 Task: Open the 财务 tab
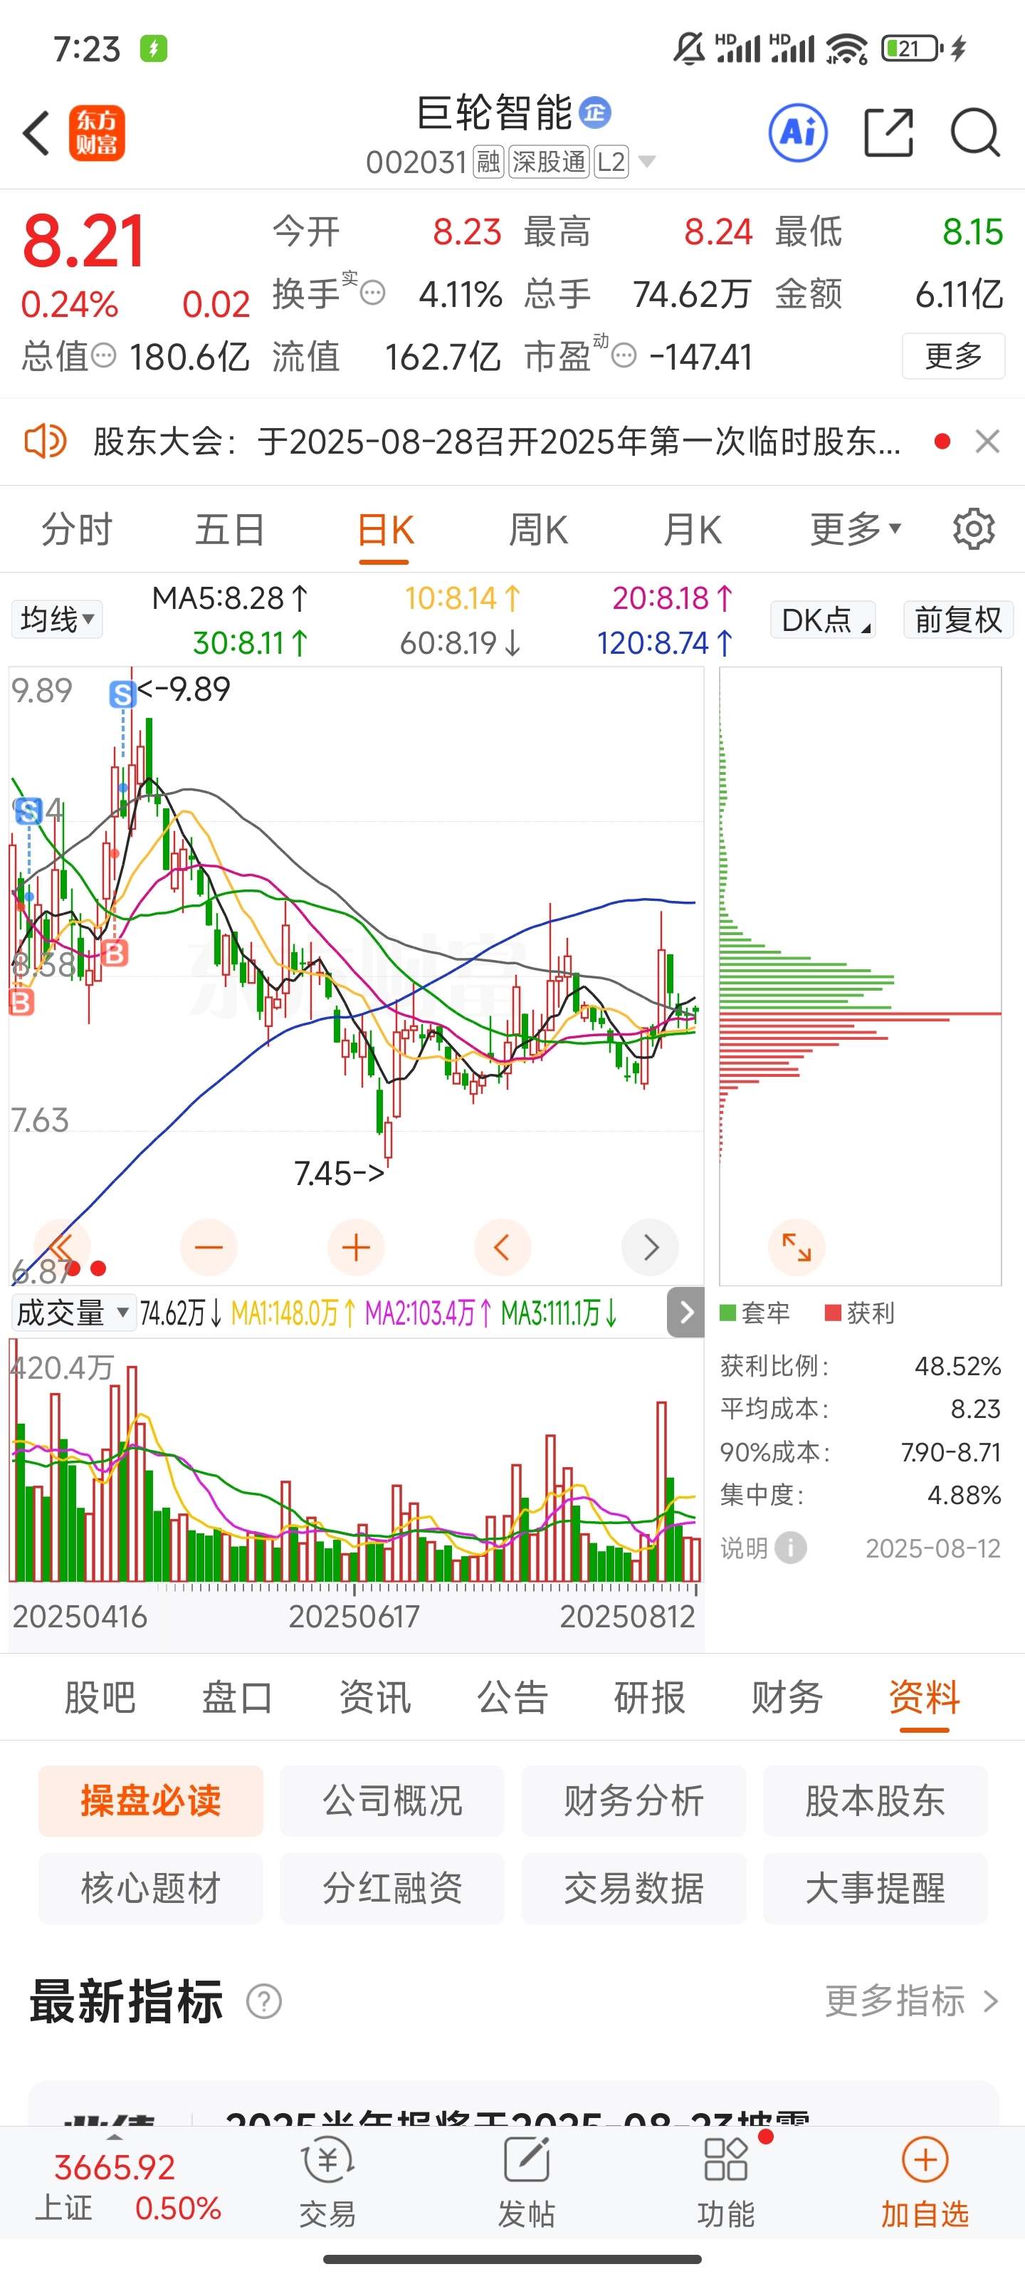point(787,1697)
